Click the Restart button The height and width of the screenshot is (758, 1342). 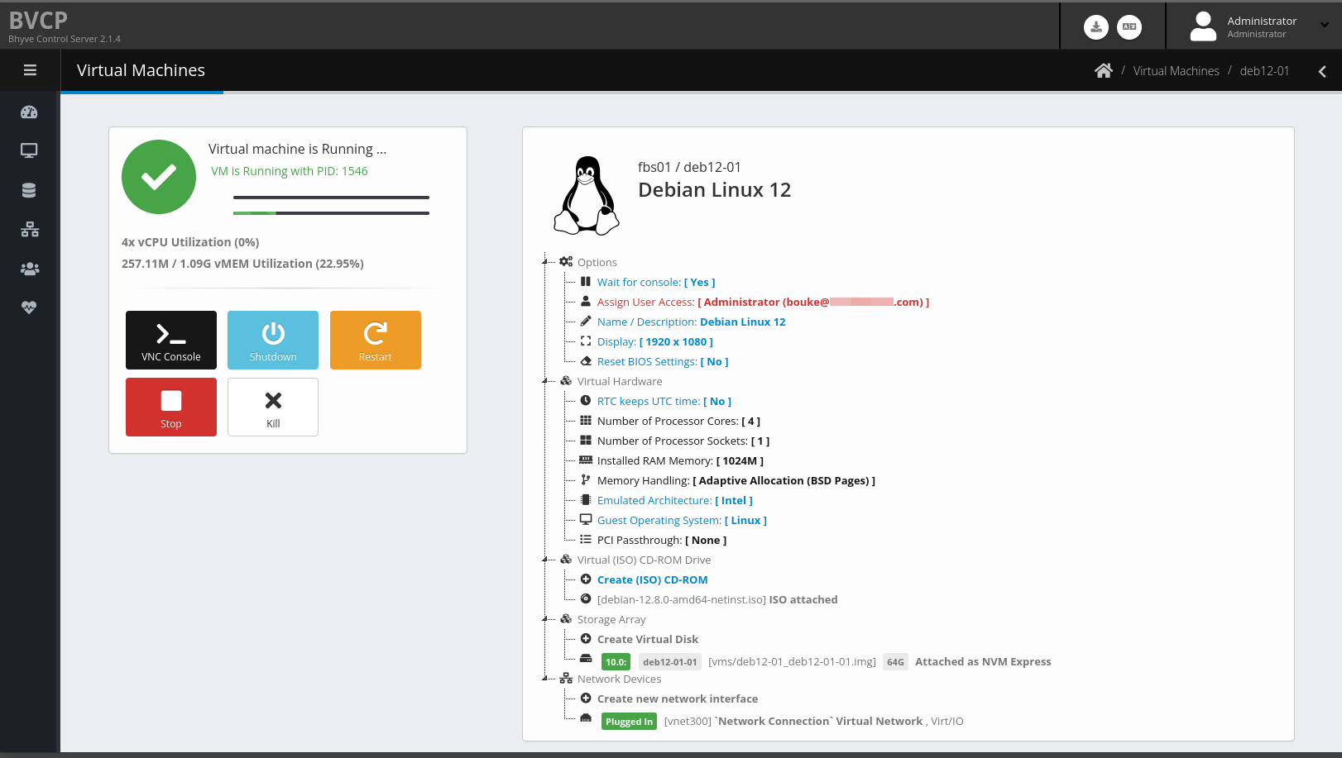click(376, 340)
